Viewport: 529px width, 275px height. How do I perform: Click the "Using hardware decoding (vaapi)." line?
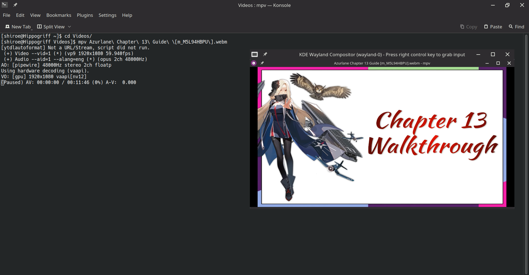coord(45,71)
